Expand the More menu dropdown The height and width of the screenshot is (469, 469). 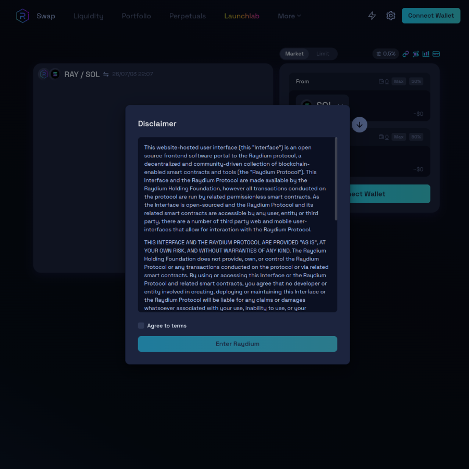point(289,16)
